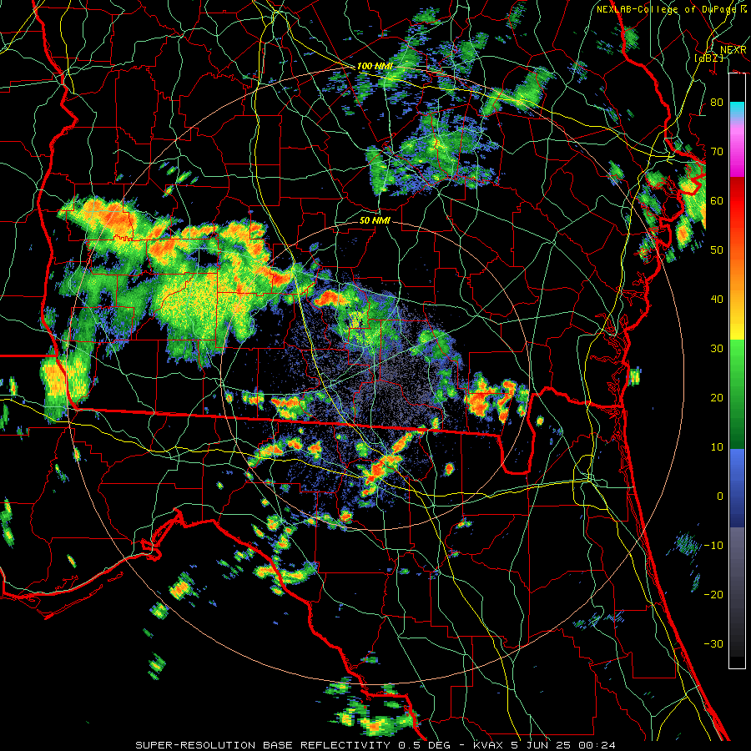Click the 50 value on the dBZ scale
Image resolution: width=751 pixels, height=751 pixels.
[717, 250]
